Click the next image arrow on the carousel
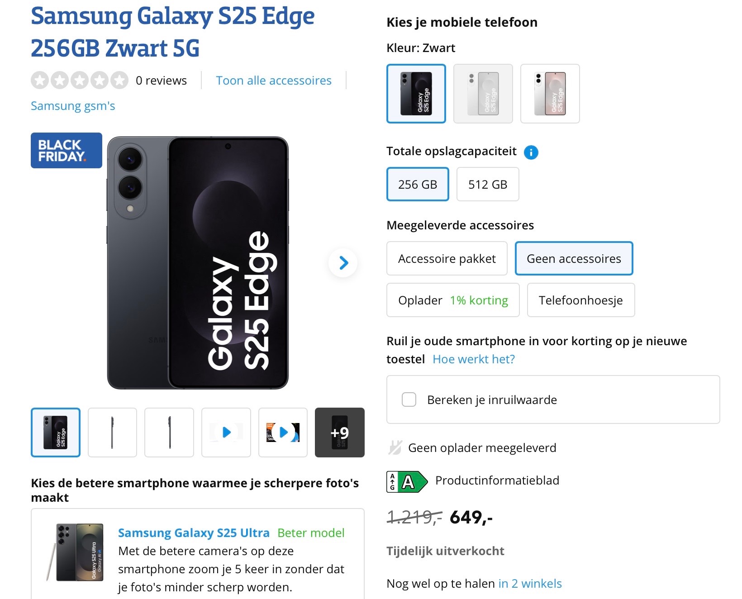This screenshot has height=599, width=742. 343,261
